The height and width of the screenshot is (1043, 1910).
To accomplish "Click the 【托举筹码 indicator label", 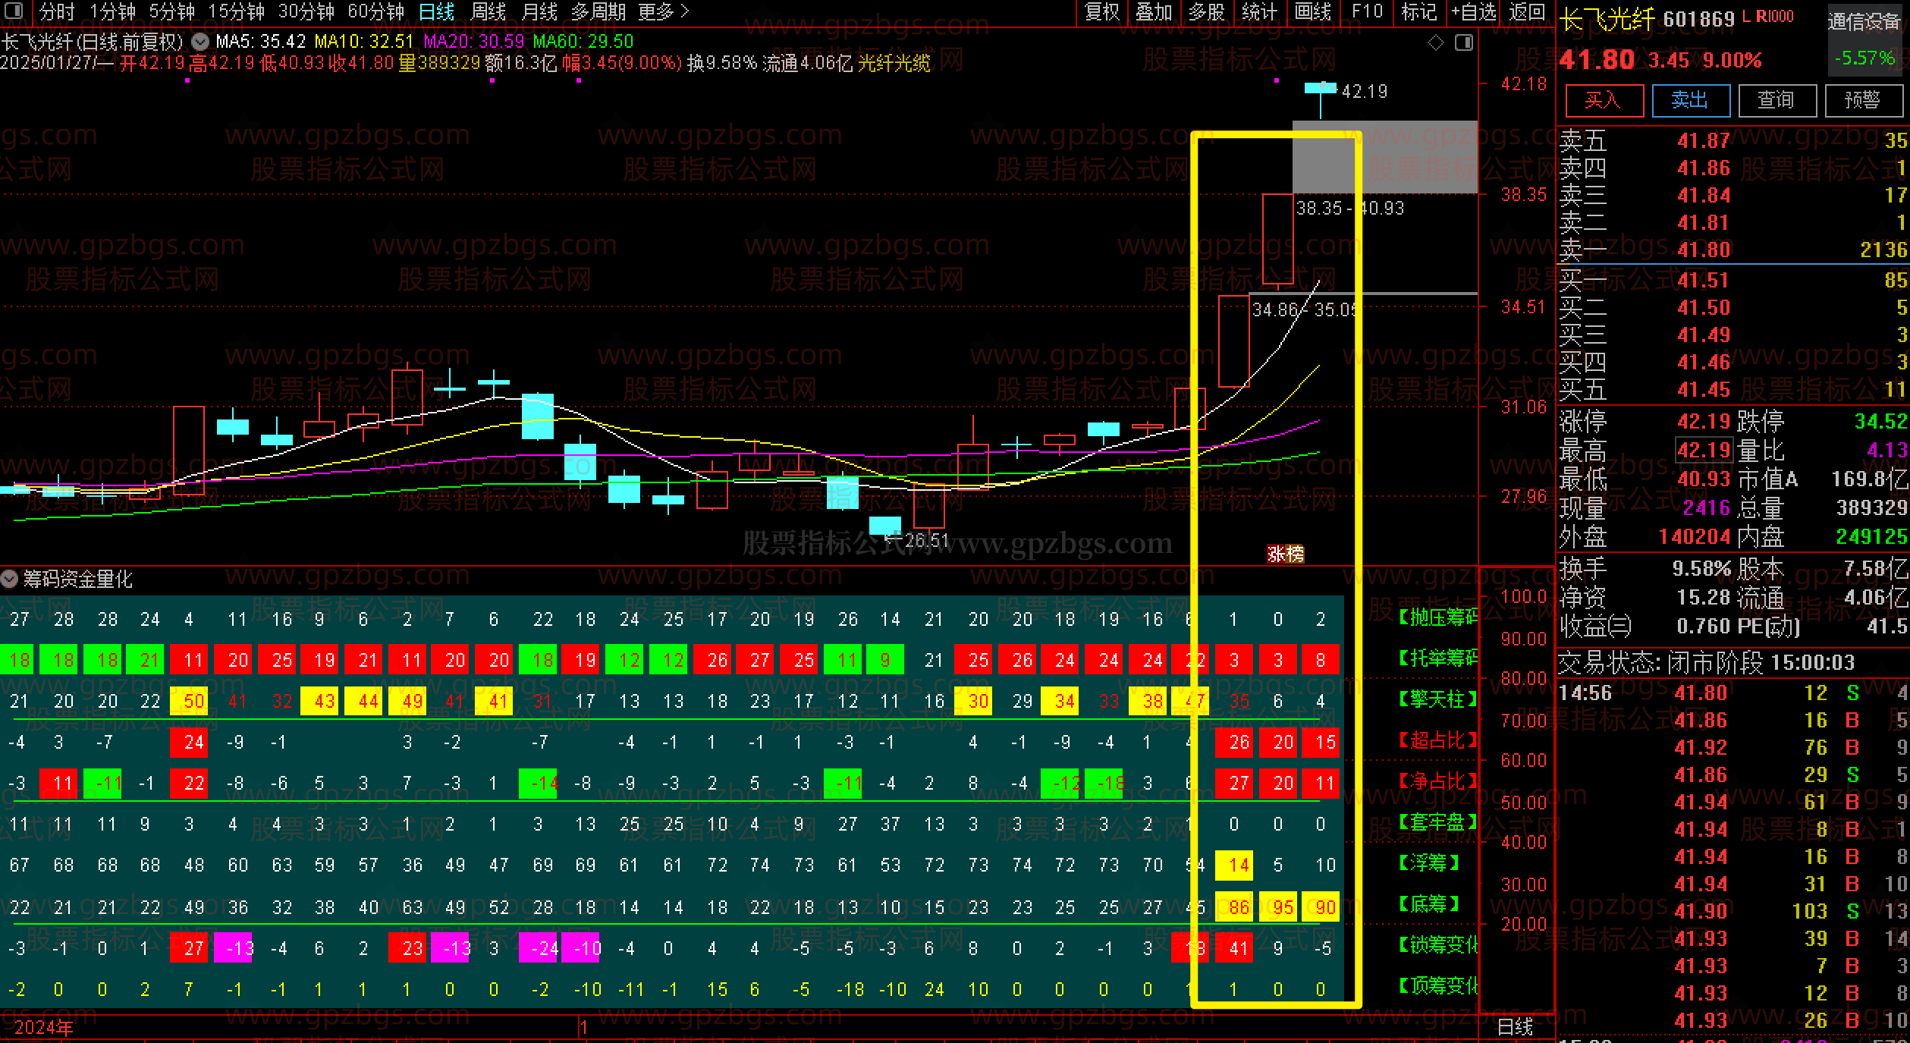I will point(1438,658).
